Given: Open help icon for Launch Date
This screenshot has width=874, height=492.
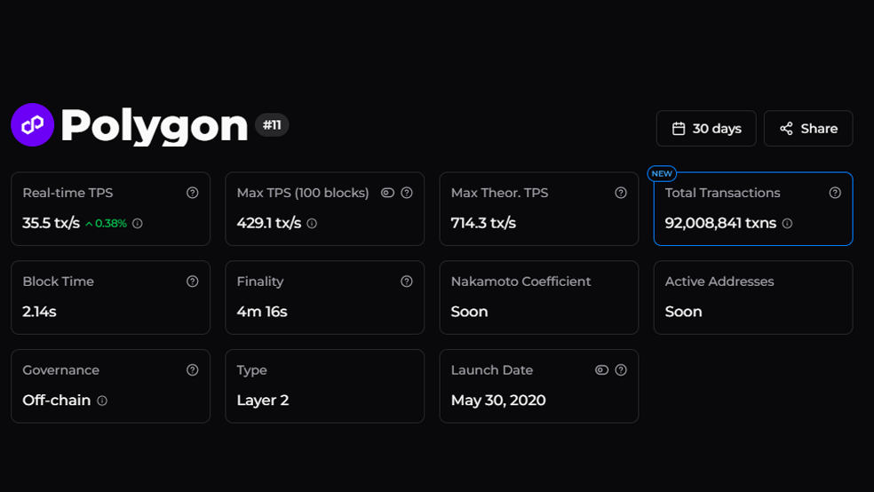Looking at the screenshot, I should point(621,370).
